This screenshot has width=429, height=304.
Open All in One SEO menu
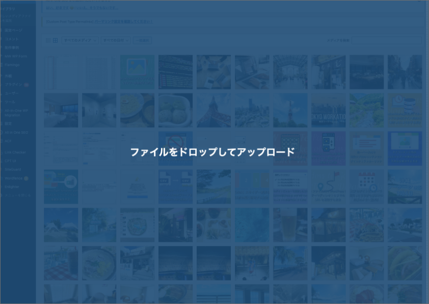pyautogui.click(x=16, y=132)
